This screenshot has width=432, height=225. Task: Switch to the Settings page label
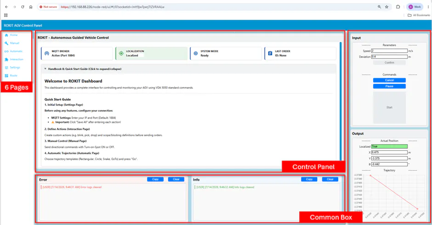pos(15,67)
